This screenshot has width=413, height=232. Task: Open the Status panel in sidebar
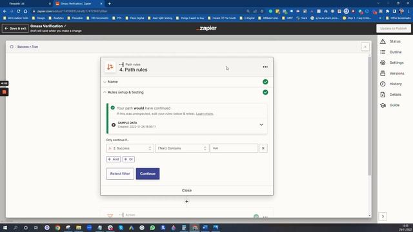click(x=390, y=41)
